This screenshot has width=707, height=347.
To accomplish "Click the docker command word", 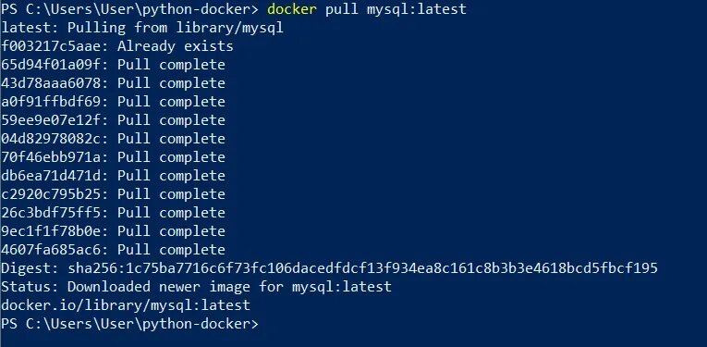I will pyautogui.click(x=292, y=9).
